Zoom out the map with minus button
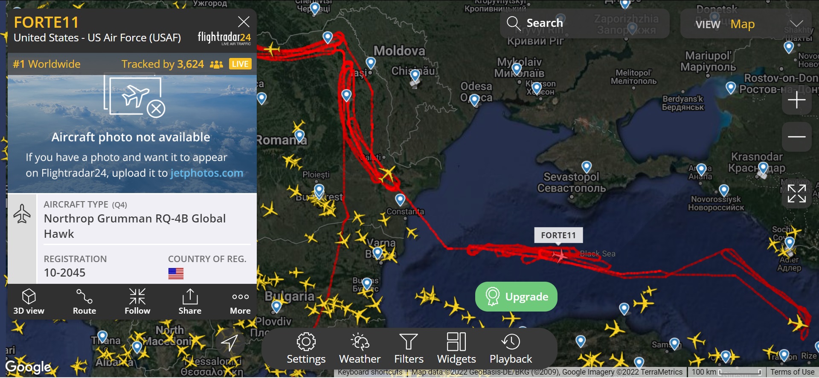 (796, 136)
